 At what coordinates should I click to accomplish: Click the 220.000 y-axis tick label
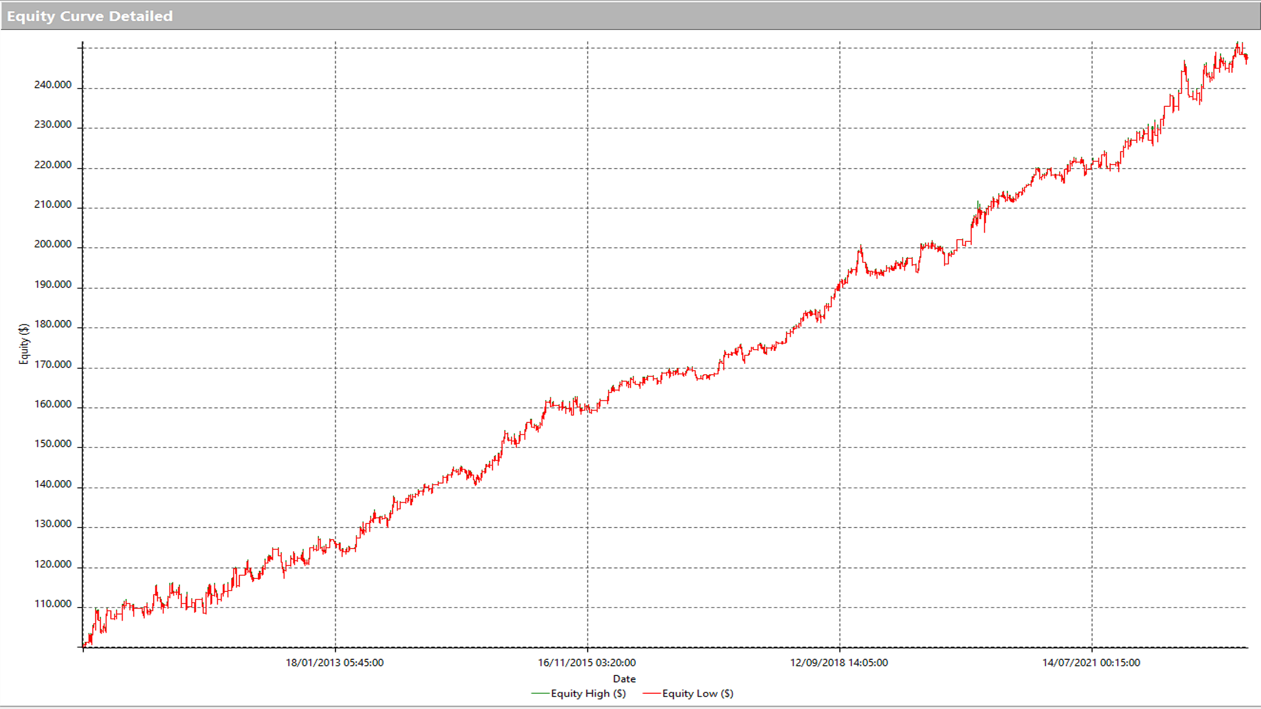[53, 164]
